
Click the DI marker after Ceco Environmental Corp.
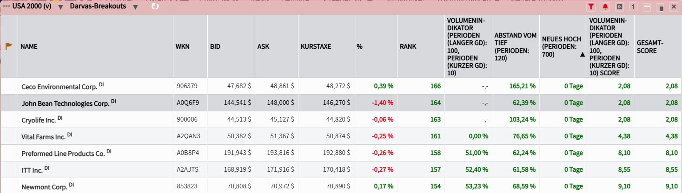click(101, 84)
